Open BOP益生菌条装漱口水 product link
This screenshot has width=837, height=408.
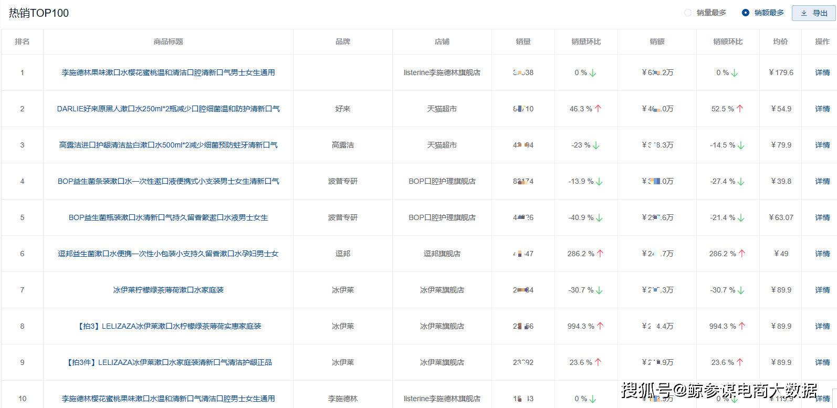168,181
